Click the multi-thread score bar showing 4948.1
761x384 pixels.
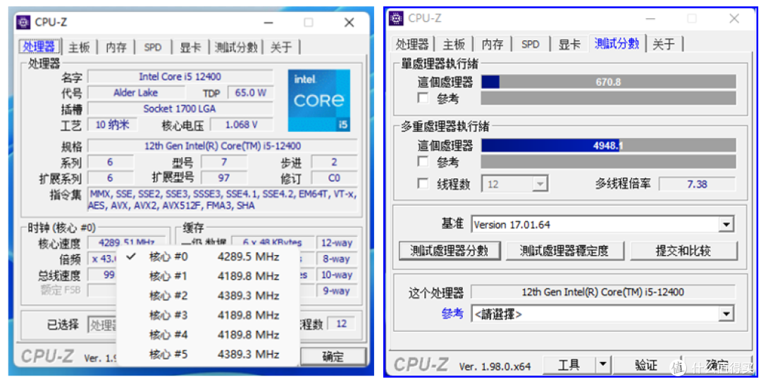tap(608, 146)
